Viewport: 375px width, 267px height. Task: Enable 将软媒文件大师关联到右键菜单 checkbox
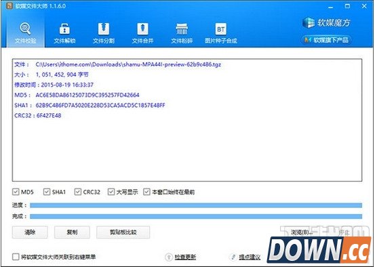[16, 257]
